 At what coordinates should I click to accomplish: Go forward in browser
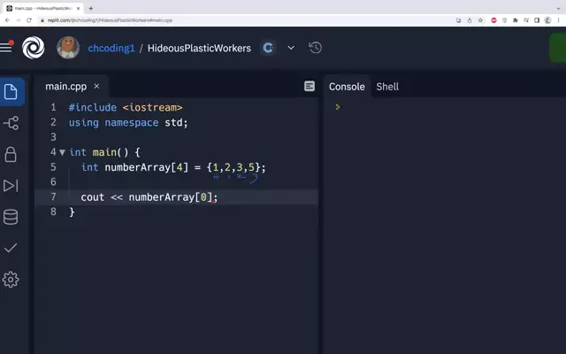18,20
